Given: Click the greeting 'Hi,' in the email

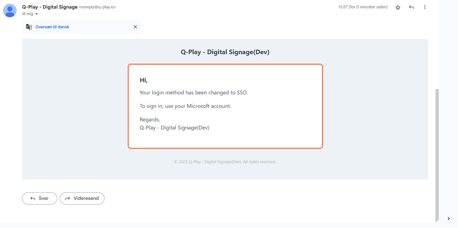Looking at the screenshot, I should coord(144,80).
